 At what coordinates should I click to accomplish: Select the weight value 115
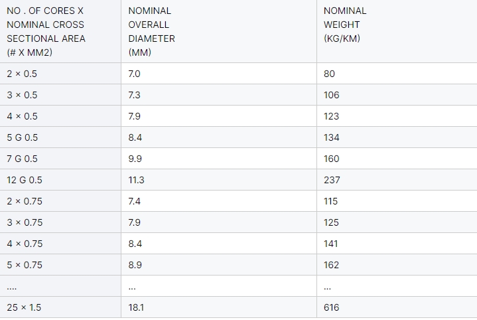point(330,201)
